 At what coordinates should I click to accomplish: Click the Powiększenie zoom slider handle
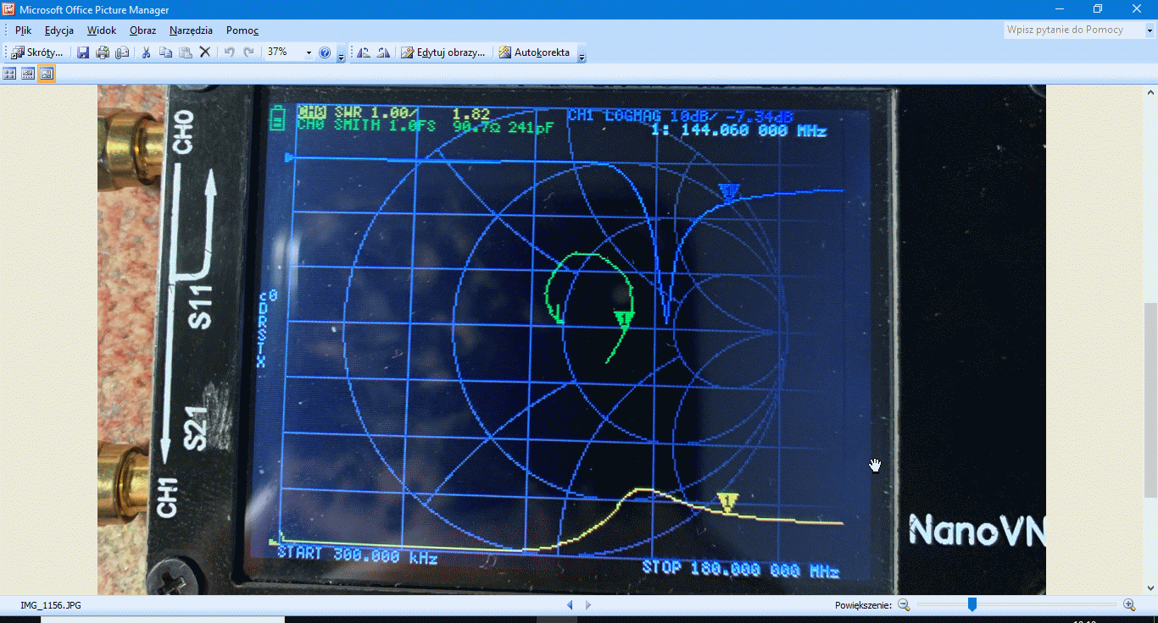(x=972, y=604)
